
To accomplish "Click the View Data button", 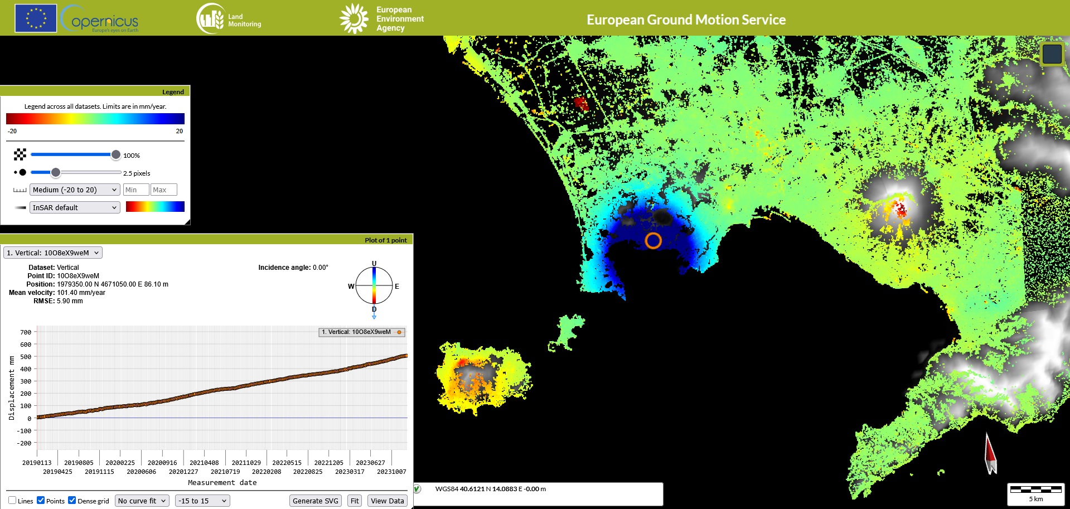I will click(387, 501).
